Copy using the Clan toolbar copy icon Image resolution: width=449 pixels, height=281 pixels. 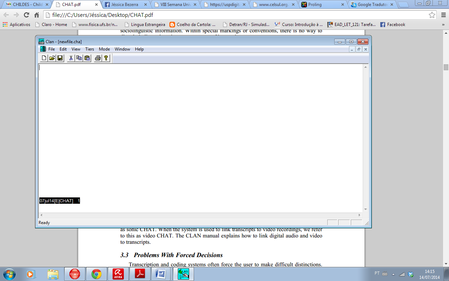pyautogui.click(x=79, y=58)
